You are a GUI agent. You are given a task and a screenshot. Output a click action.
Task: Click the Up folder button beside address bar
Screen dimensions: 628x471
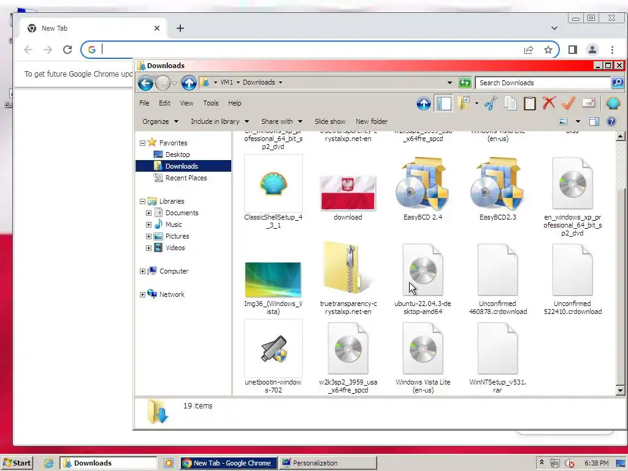(189, 83)
